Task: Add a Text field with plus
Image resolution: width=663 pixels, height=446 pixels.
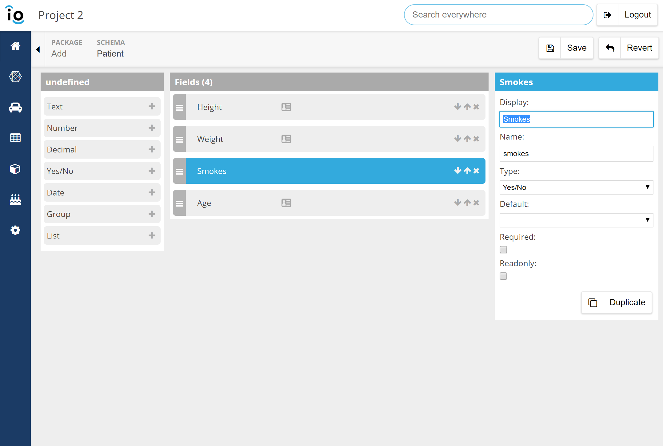Action: click(x=152, y=106)
